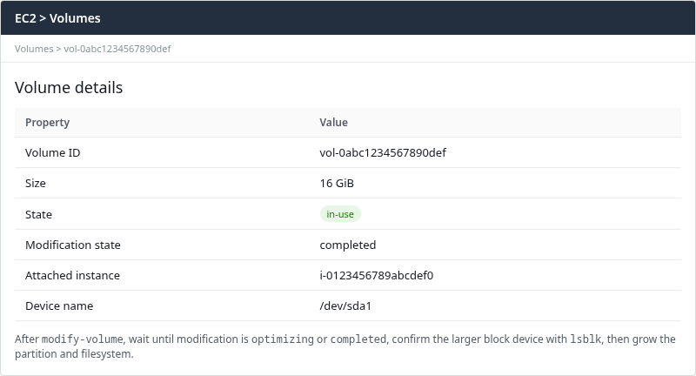
Task: Select the /dev/sda1 device value
Action: coord(345,306)
